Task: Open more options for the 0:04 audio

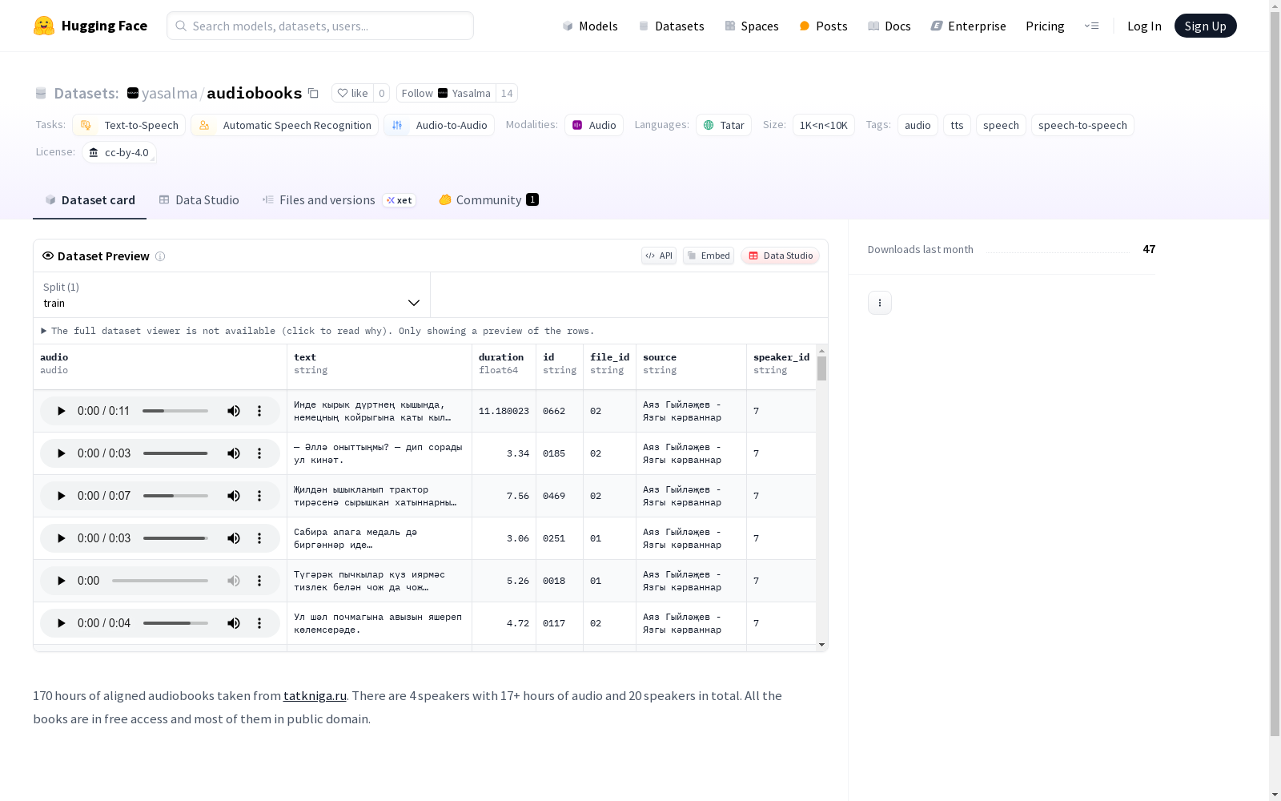Action: pyautogui.click(x=259, y=623)
